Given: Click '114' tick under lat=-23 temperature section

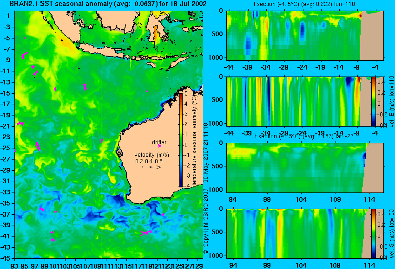Looking at the screenshot, I should pyautogui.click(x=369, y=199).
